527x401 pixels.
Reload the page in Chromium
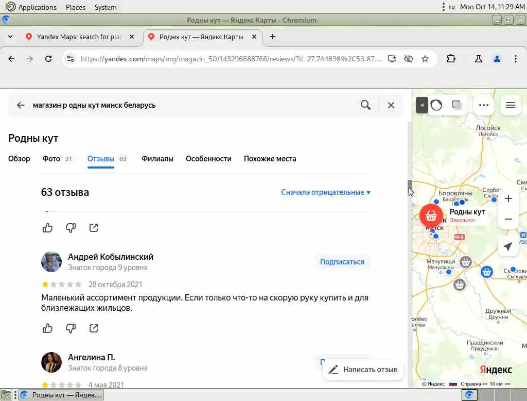(x=48, y=59)
